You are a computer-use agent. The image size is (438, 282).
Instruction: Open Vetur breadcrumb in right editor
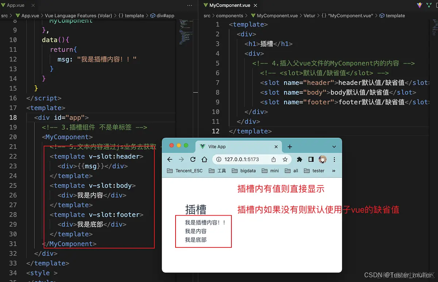point(310,16)
